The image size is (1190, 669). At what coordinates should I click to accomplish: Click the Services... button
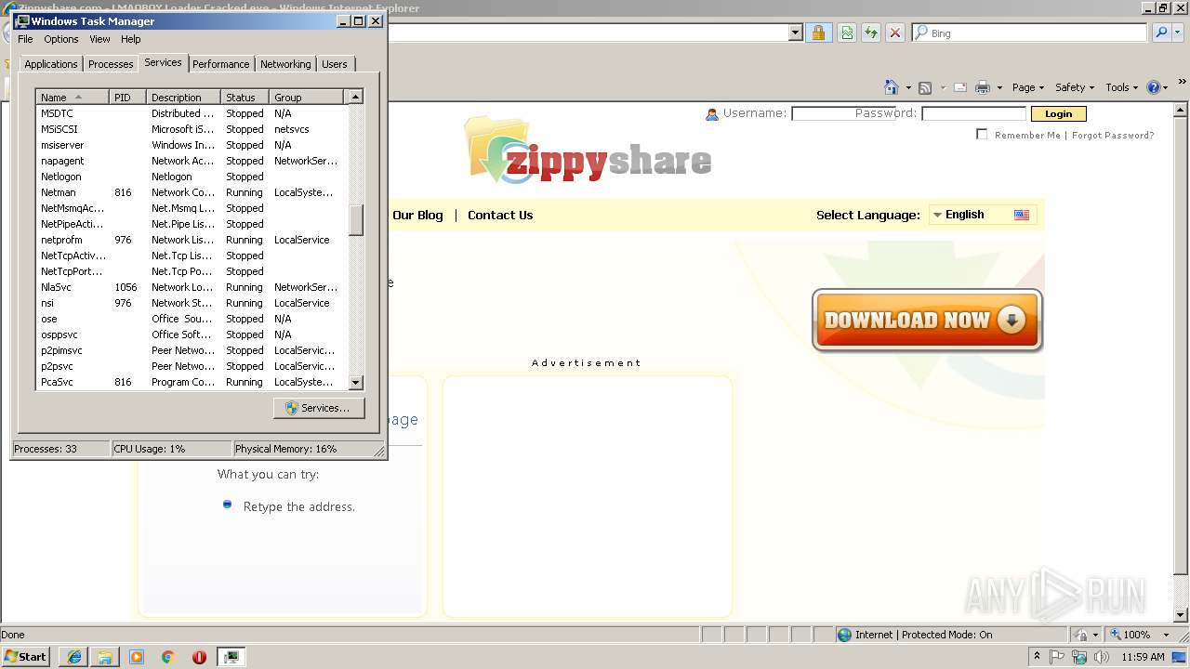[319, 408]
